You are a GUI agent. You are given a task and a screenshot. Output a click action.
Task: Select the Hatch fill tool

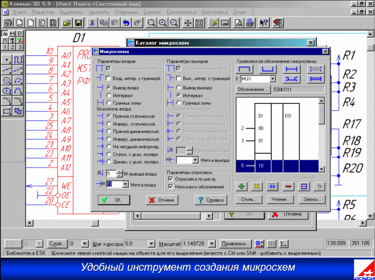18,111
